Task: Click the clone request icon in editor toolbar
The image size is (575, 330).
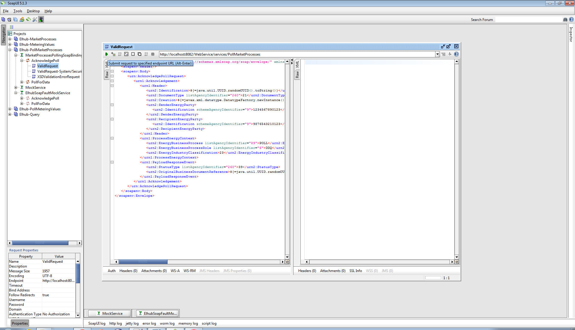Action: point(140,54)
